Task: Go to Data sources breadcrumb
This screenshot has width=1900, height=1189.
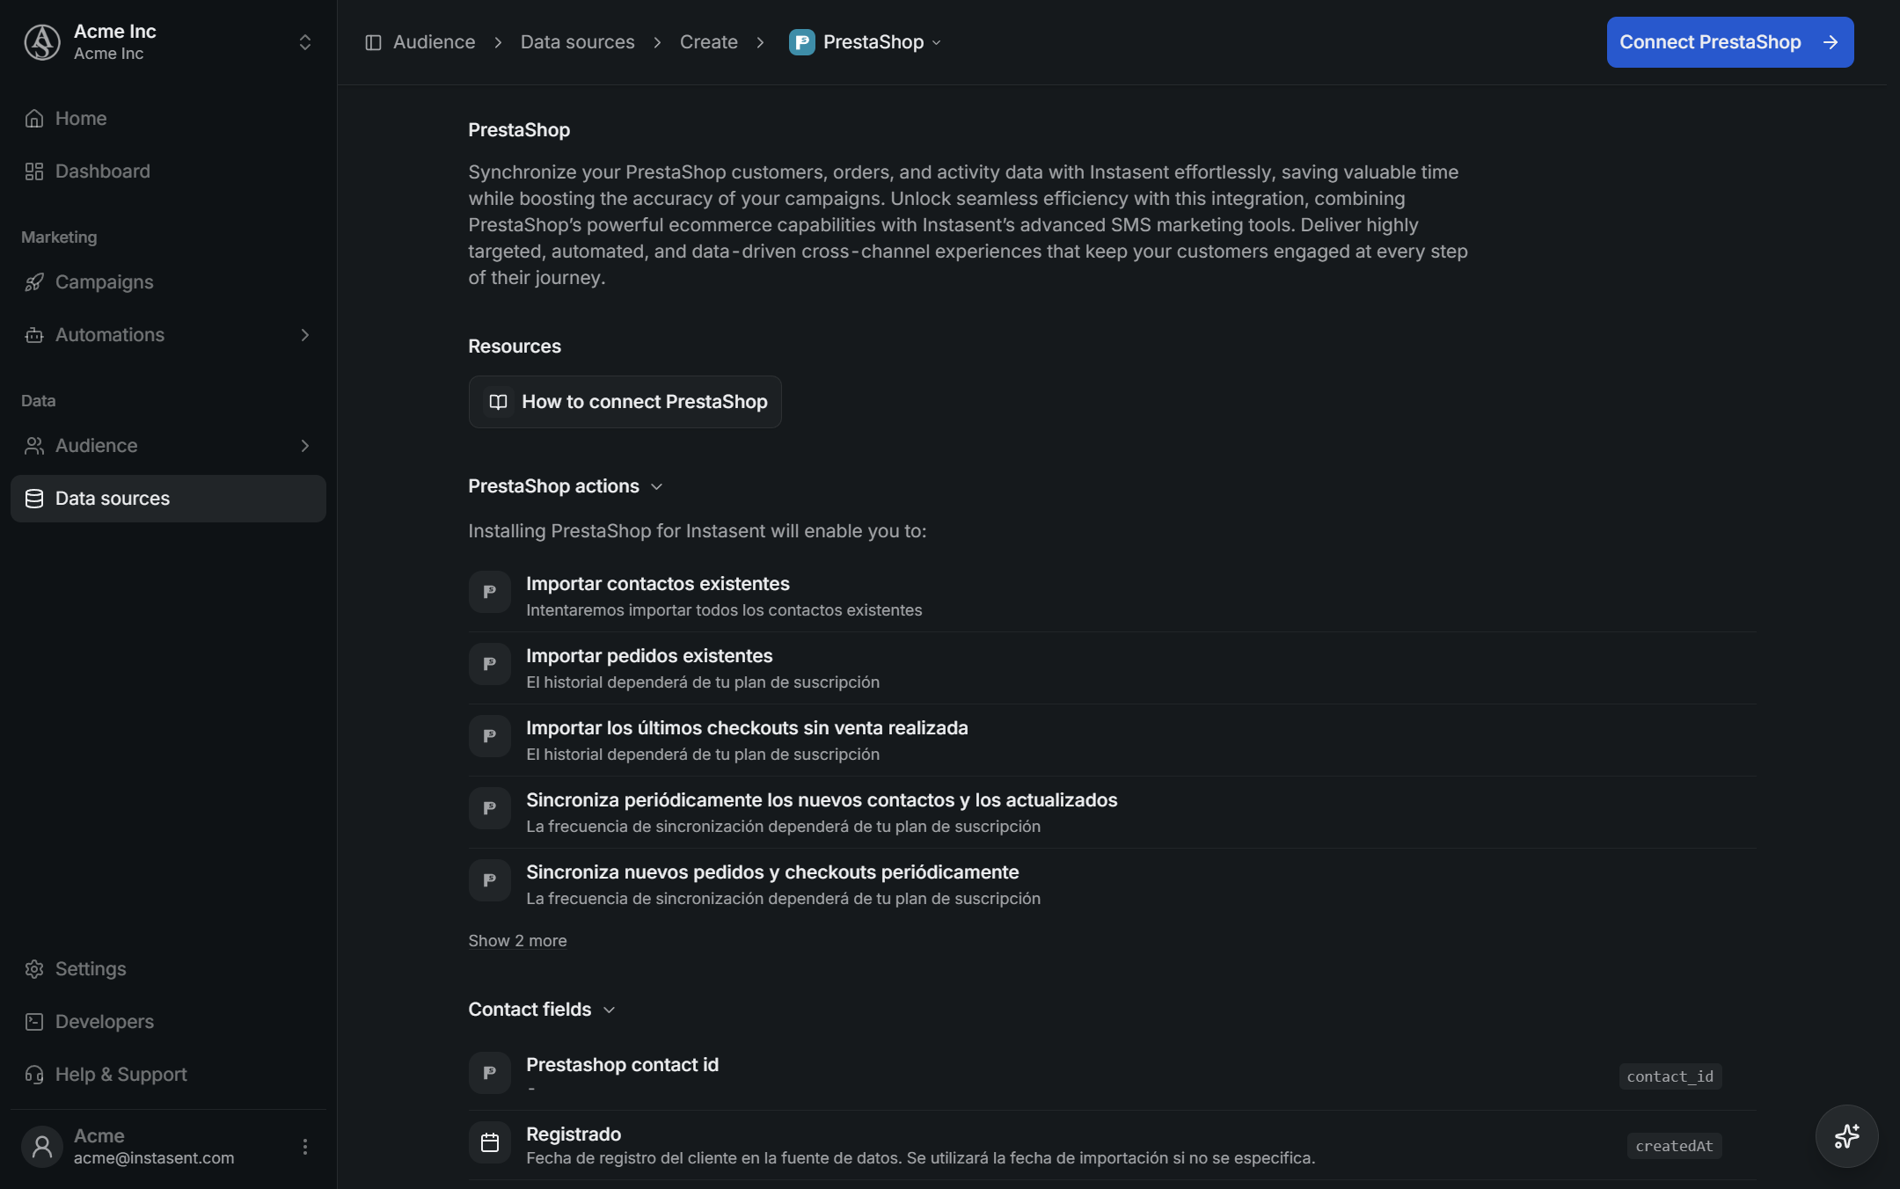Action: [577, 42]
